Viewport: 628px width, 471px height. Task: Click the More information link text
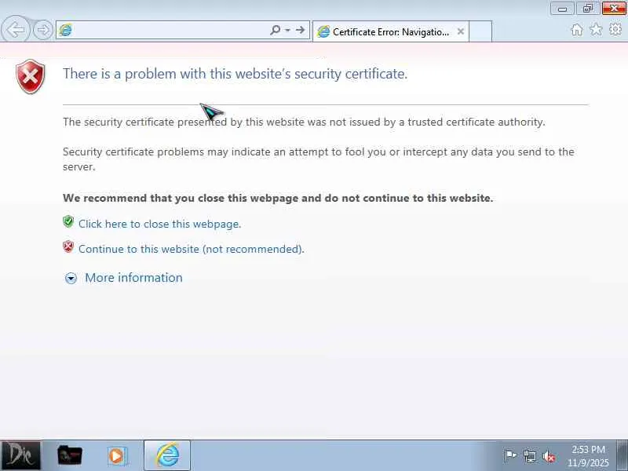133,278
